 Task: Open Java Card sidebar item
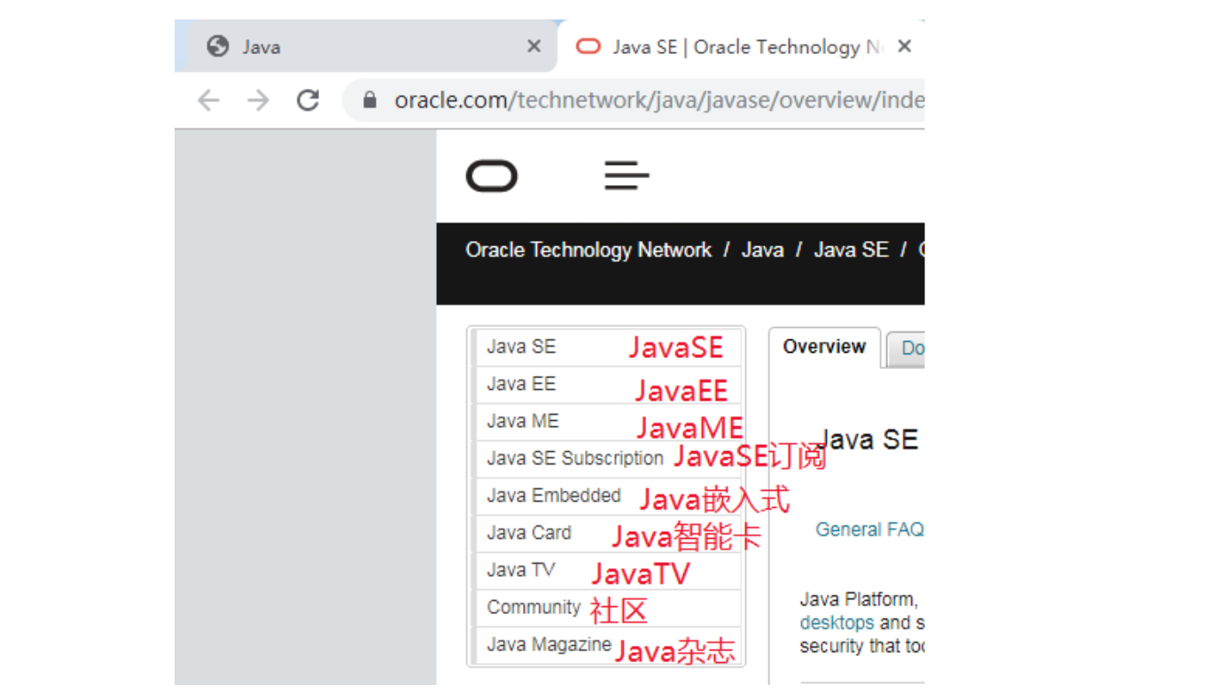[x=608, y=533]
